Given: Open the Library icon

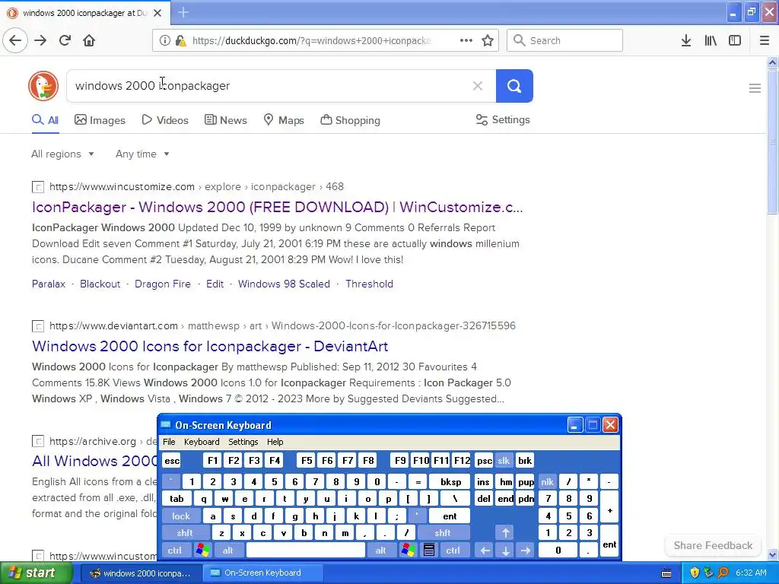Looking at the screenshot, I should [x=711, y=40].
